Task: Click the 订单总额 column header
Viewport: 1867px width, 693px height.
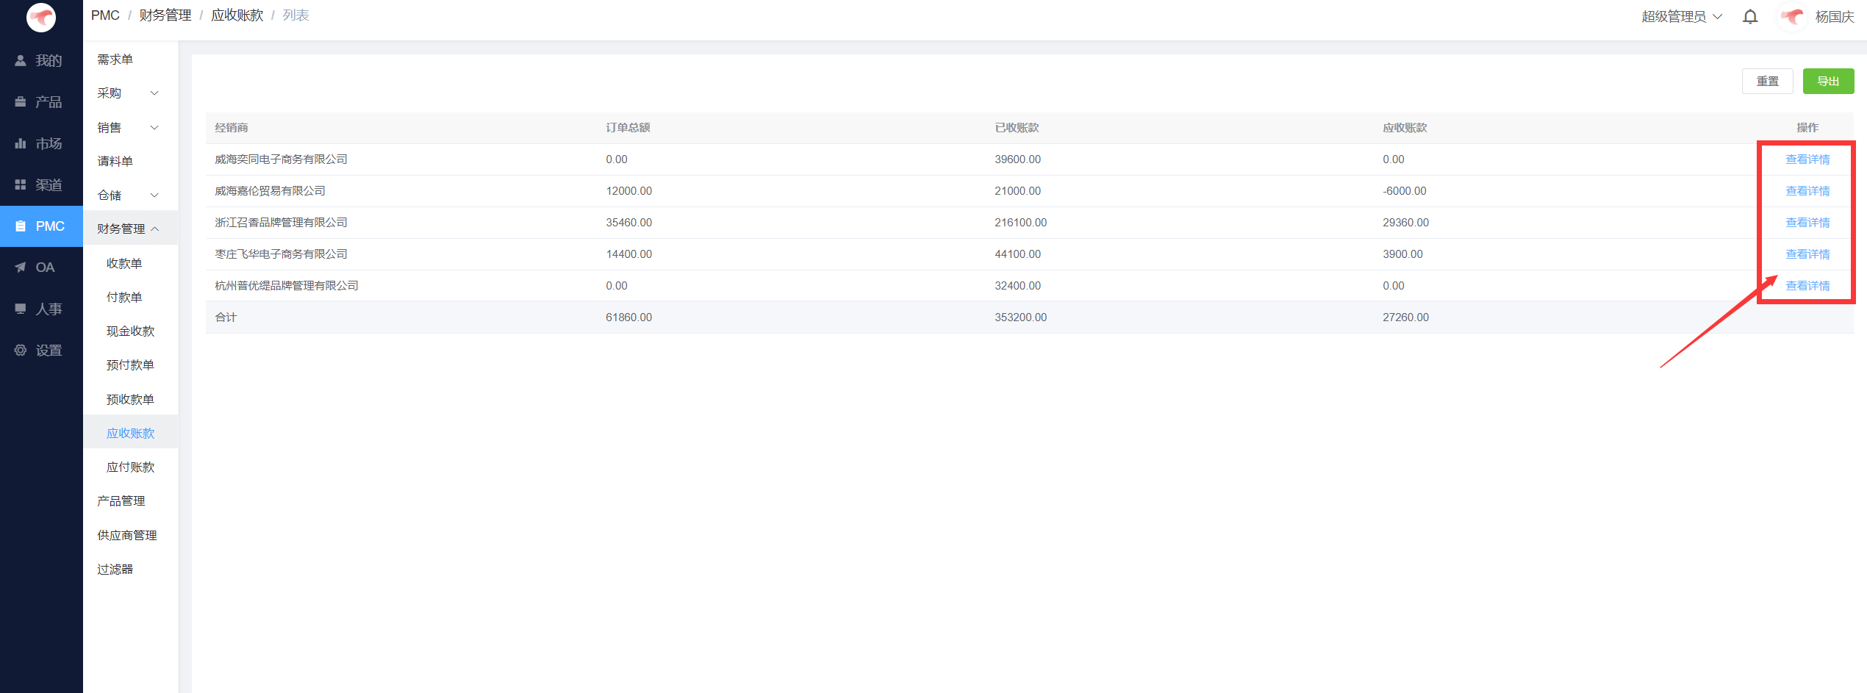Action: coord(628,128)
